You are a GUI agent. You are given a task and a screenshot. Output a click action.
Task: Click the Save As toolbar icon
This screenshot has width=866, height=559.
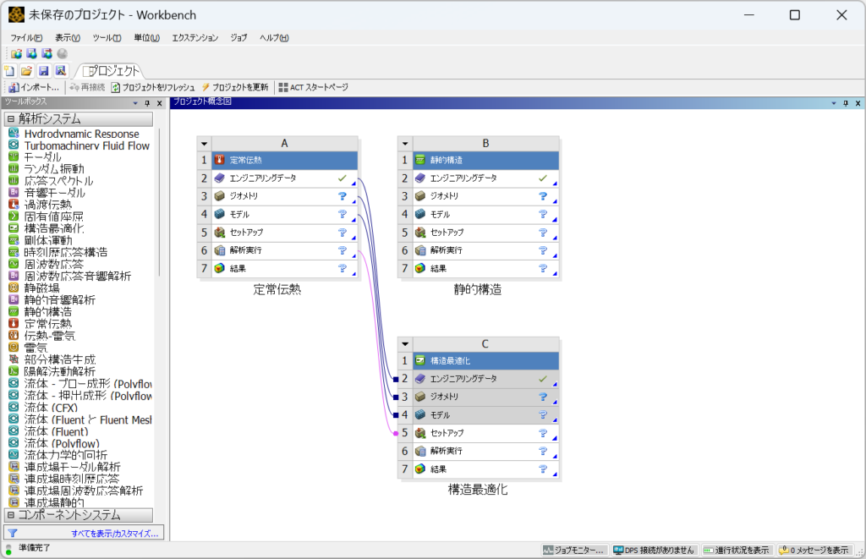(61, 71)
